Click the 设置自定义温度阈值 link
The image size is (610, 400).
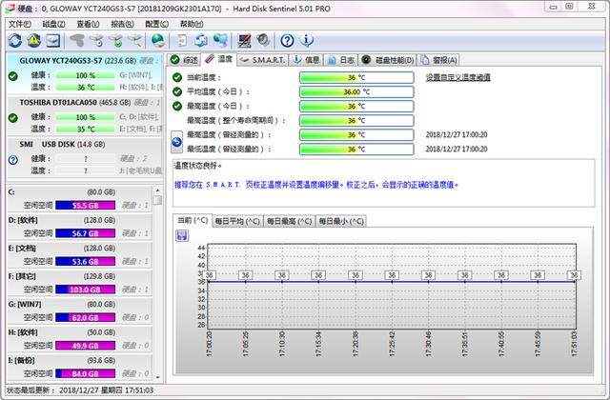pos(458,77)
